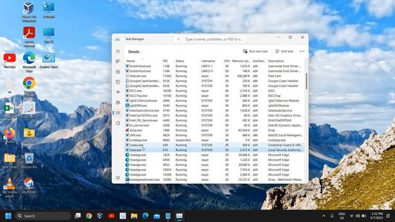Select the Krisp.exe process row
Image resolution: width=395 pixels, height=222 pixels.
214,130
